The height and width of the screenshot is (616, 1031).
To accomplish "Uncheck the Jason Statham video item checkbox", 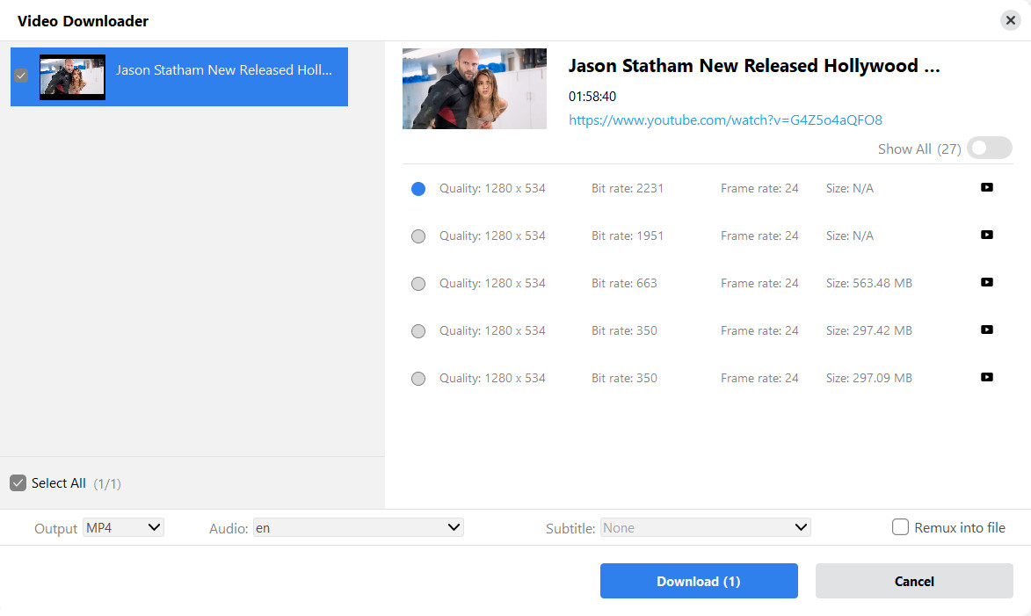I will tap(21, 76).
